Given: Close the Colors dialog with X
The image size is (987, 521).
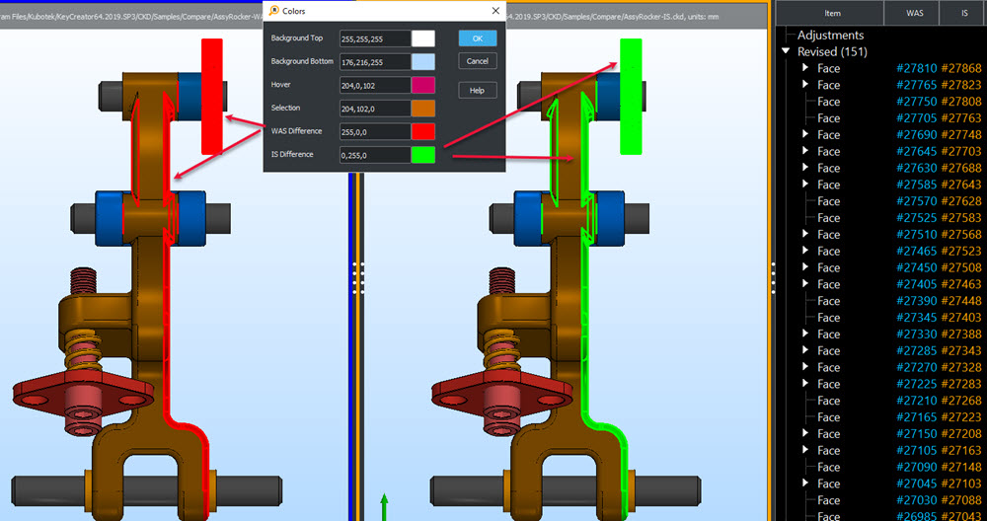Looking at the screenshot, I should click(495, 11).
